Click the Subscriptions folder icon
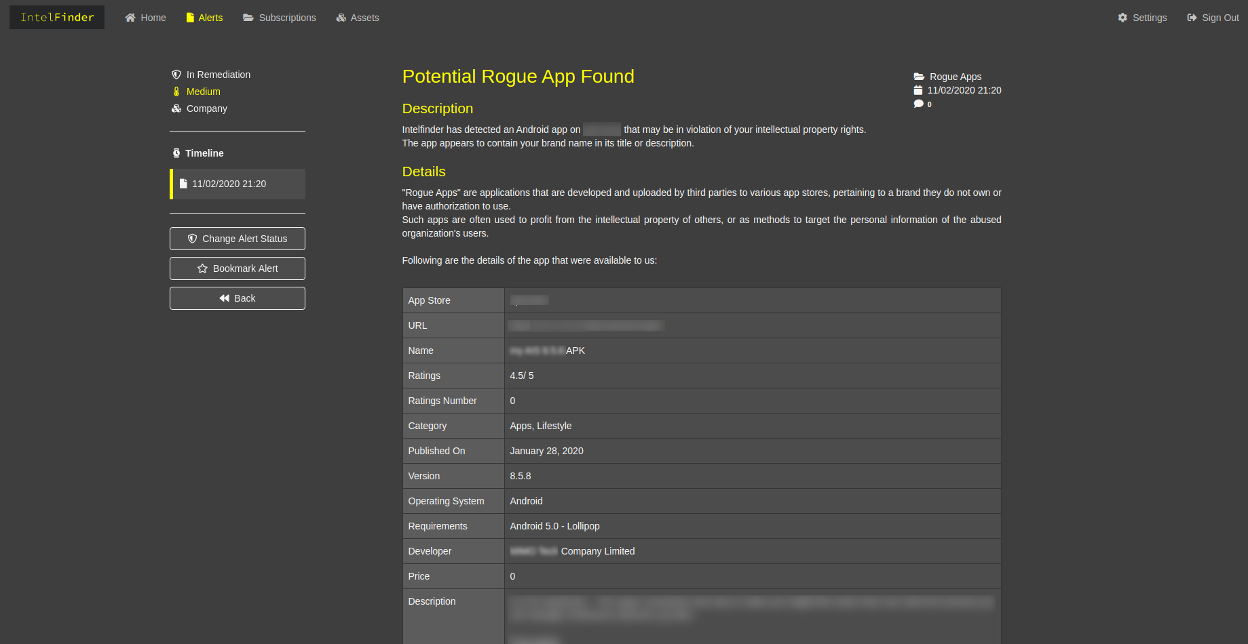 [248, 18]
